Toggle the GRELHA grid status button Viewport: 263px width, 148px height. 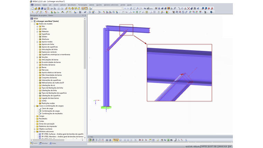[197, 147]
